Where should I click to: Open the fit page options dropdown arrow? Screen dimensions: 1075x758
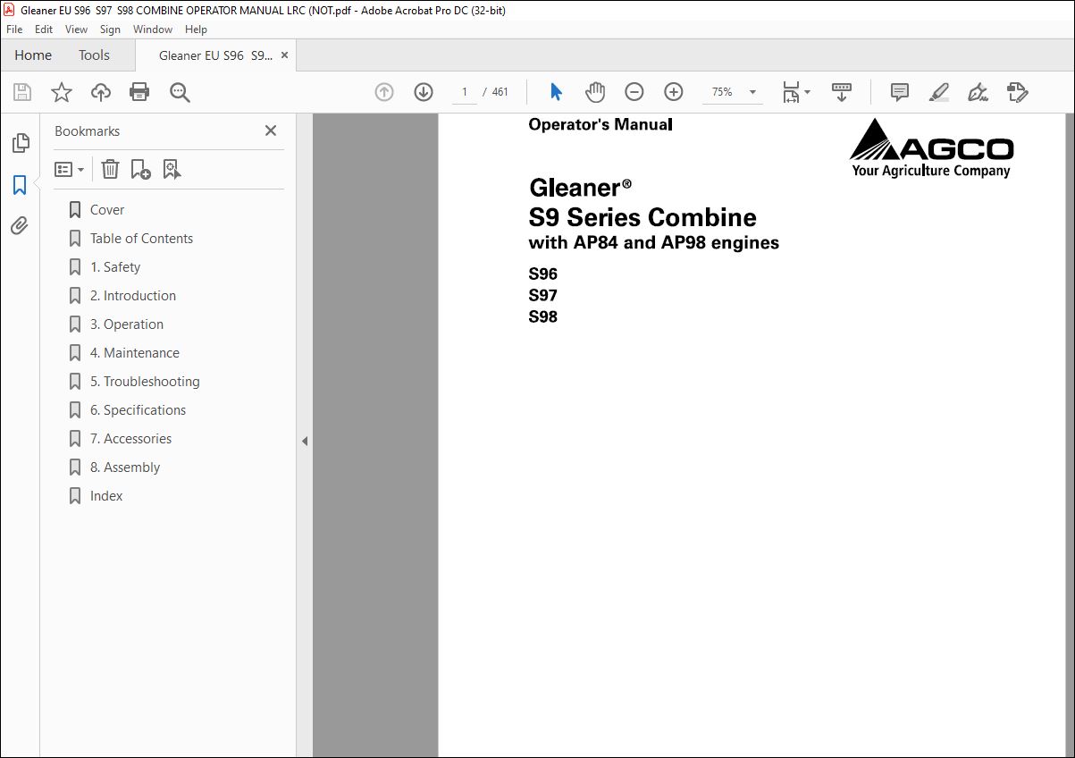(x=808, y=92)
